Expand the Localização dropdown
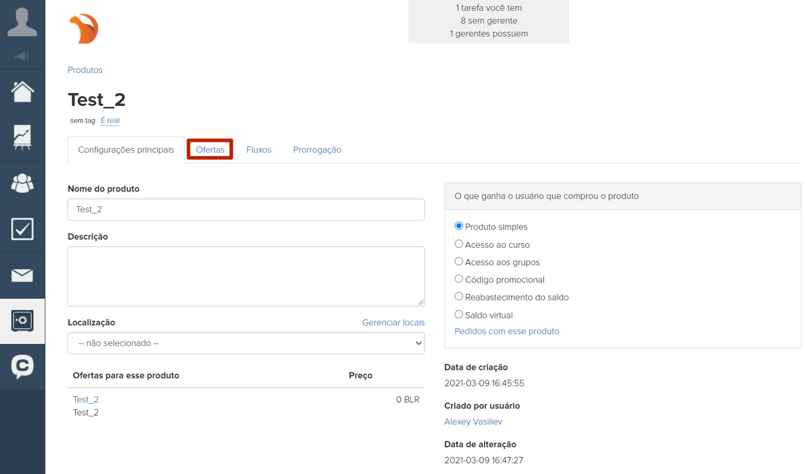The width and height of the screenshot is (805, 474). pos(246,343)
